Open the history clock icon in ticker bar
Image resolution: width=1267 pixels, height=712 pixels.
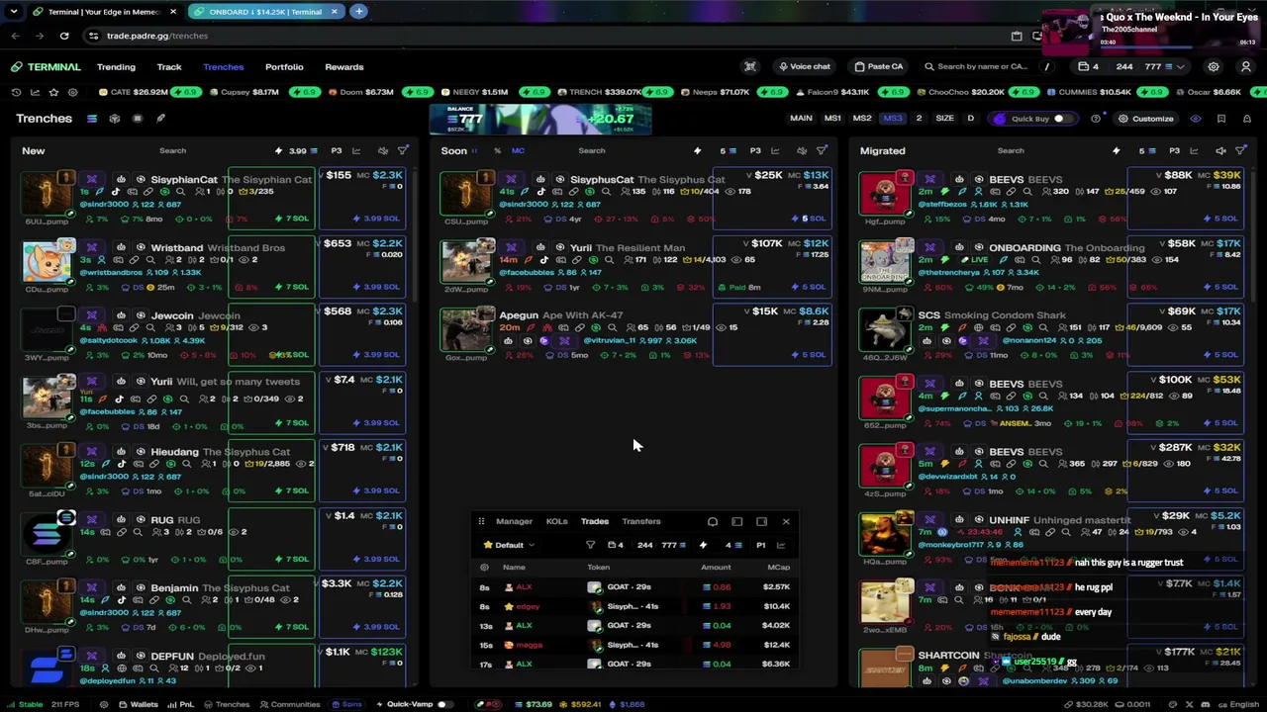point(16,92)
